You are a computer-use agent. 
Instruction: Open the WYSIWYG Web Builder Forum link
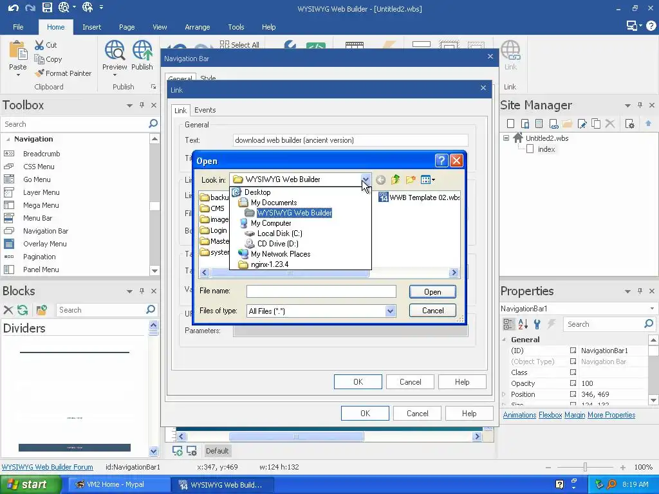48,467
